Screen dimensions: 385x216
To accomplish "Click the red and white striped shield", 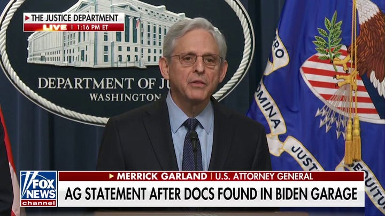I will coord(339,86).
